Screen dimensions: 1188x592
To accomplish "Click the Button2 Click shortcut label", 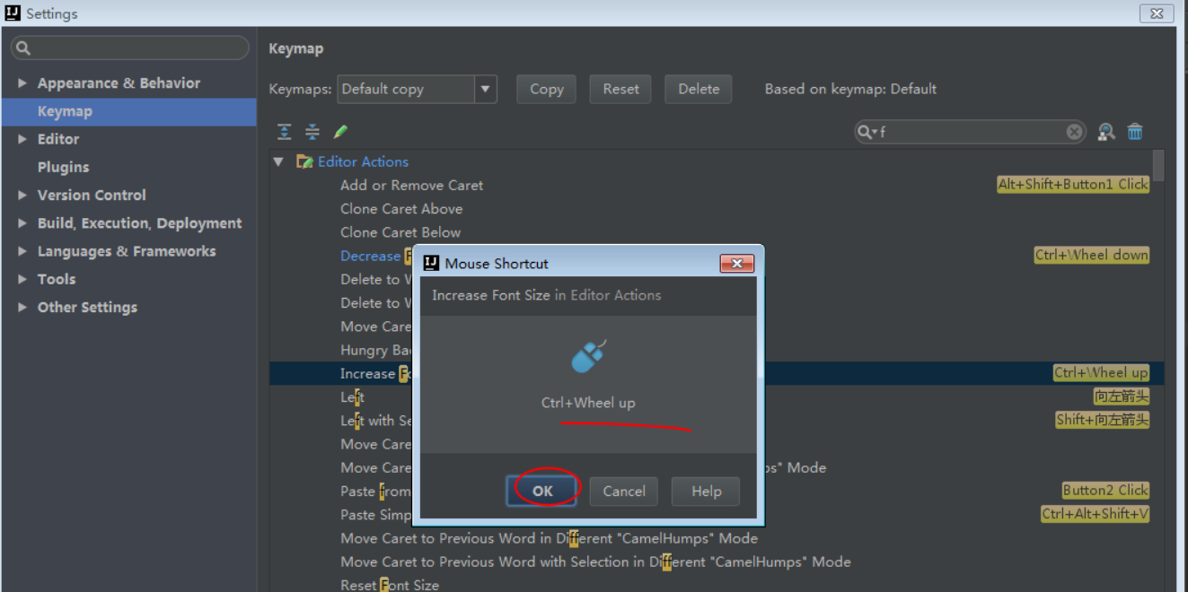I will pyautogui.click(x=1105, y=490).
